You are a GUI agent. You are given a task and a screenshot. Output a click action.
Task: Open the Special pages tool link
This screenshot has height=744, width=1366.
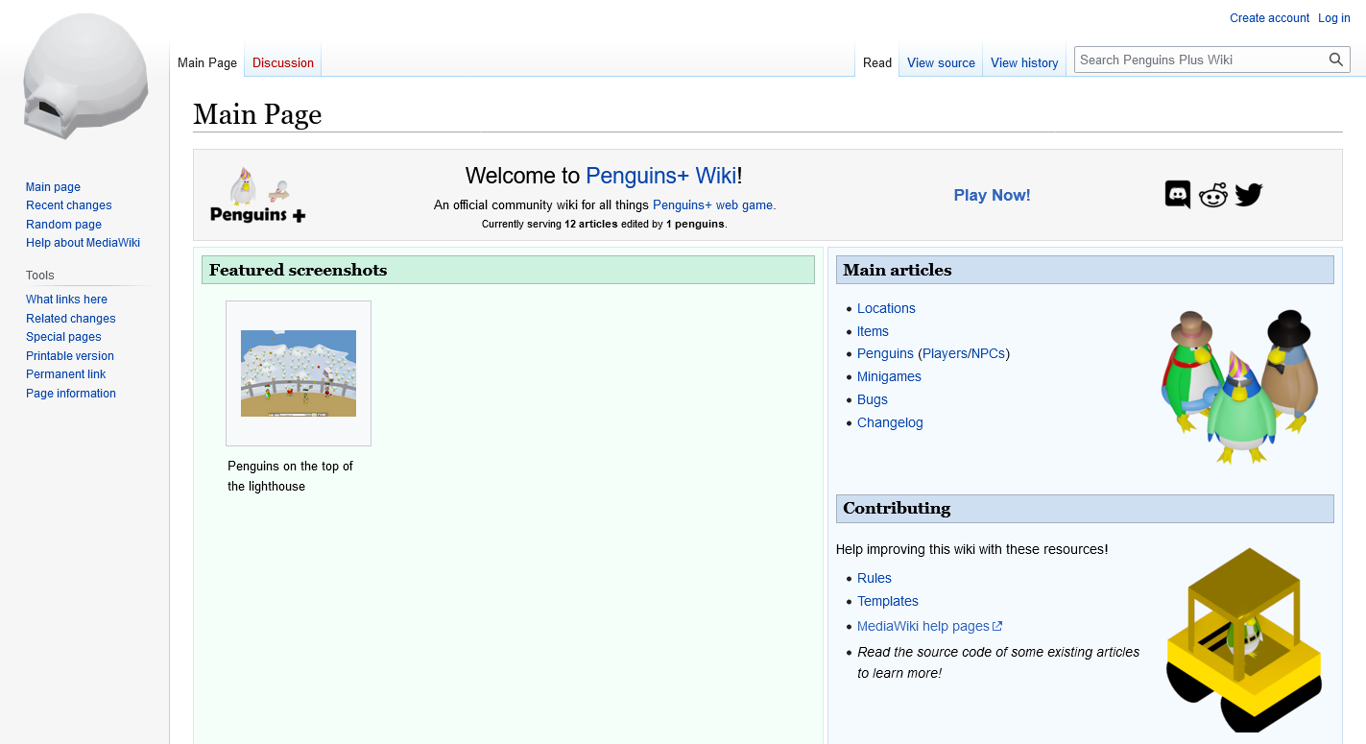63,337
